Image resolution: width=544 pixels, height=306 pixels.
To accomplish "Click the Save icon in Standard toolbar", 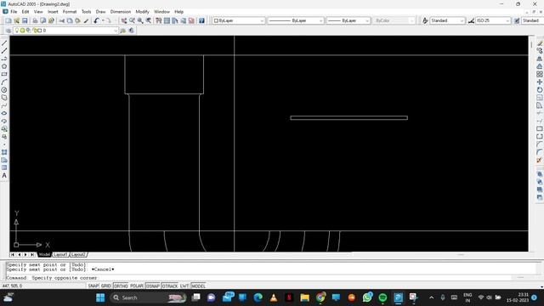I will point(25,20).
